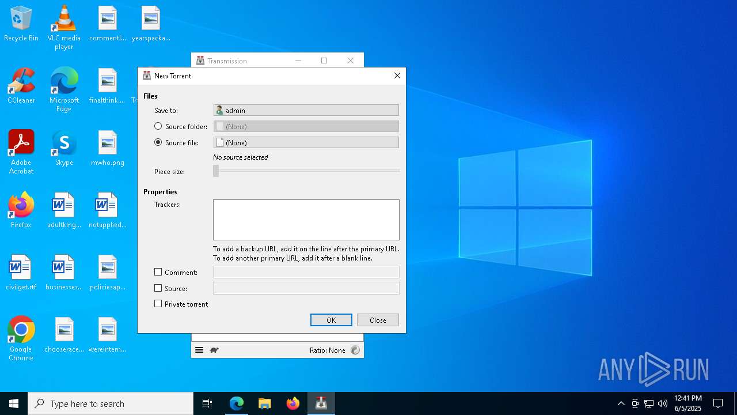Screen dimensions: 737x415
Task: Open the Save to admin folder chooser
Action: (x=306, y=110)
